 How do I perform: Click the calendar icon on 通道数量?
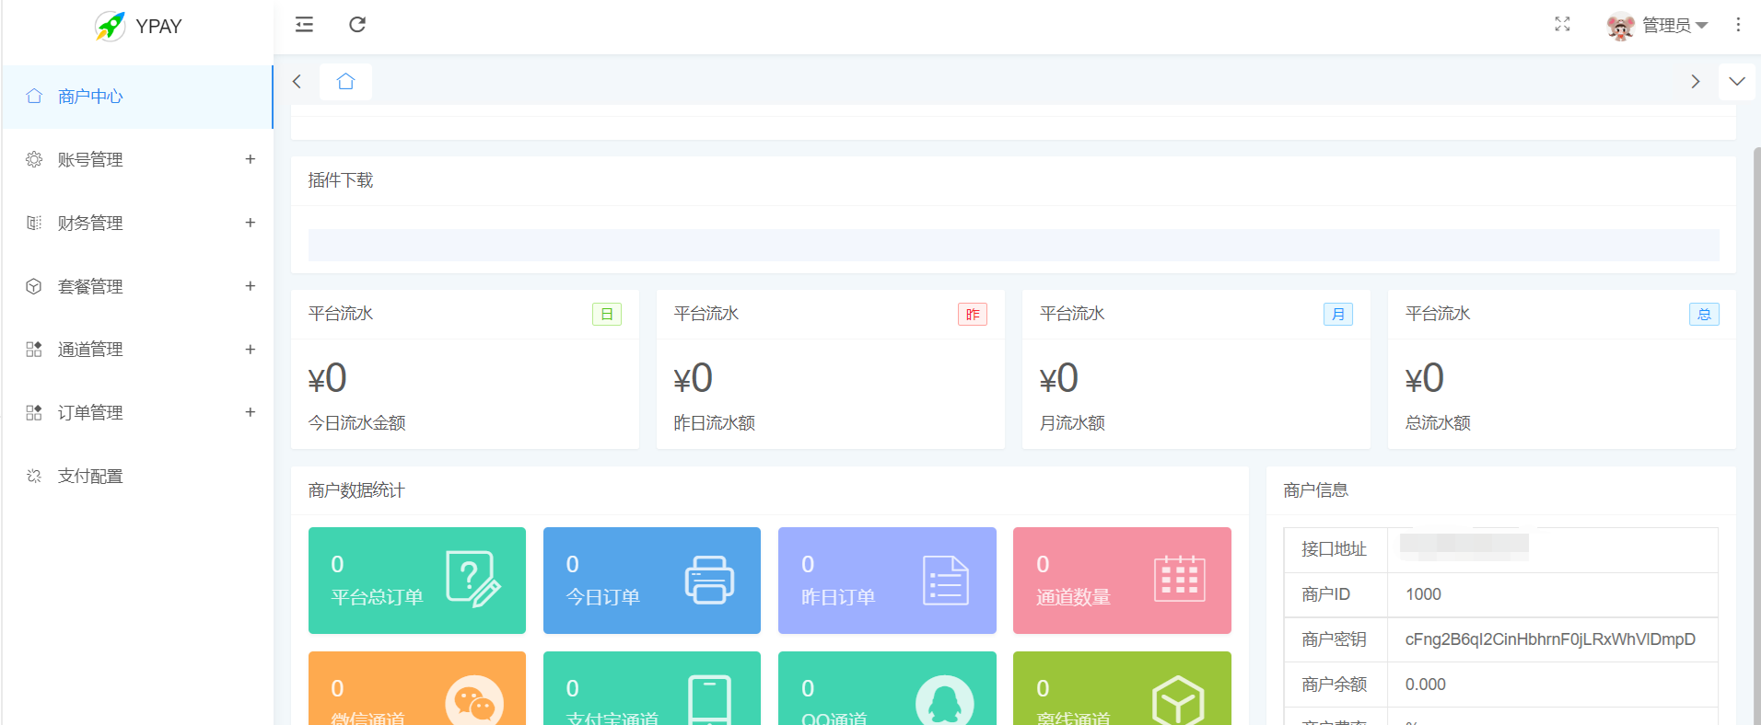[x=1180, y=579]
